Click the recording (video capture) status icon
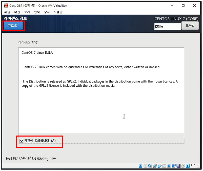This screenshot has width=203, height=171. (174, 166)
